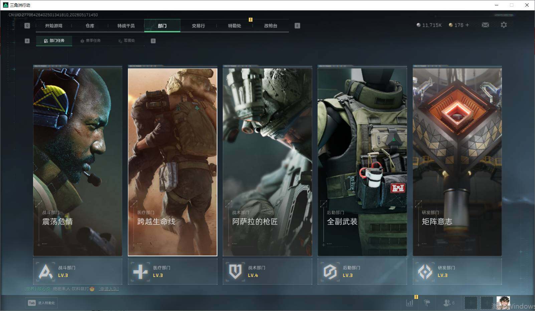Open the flag icon in bottom bar
The width and height of the screenshot is (535, 311).
point(427,303)
